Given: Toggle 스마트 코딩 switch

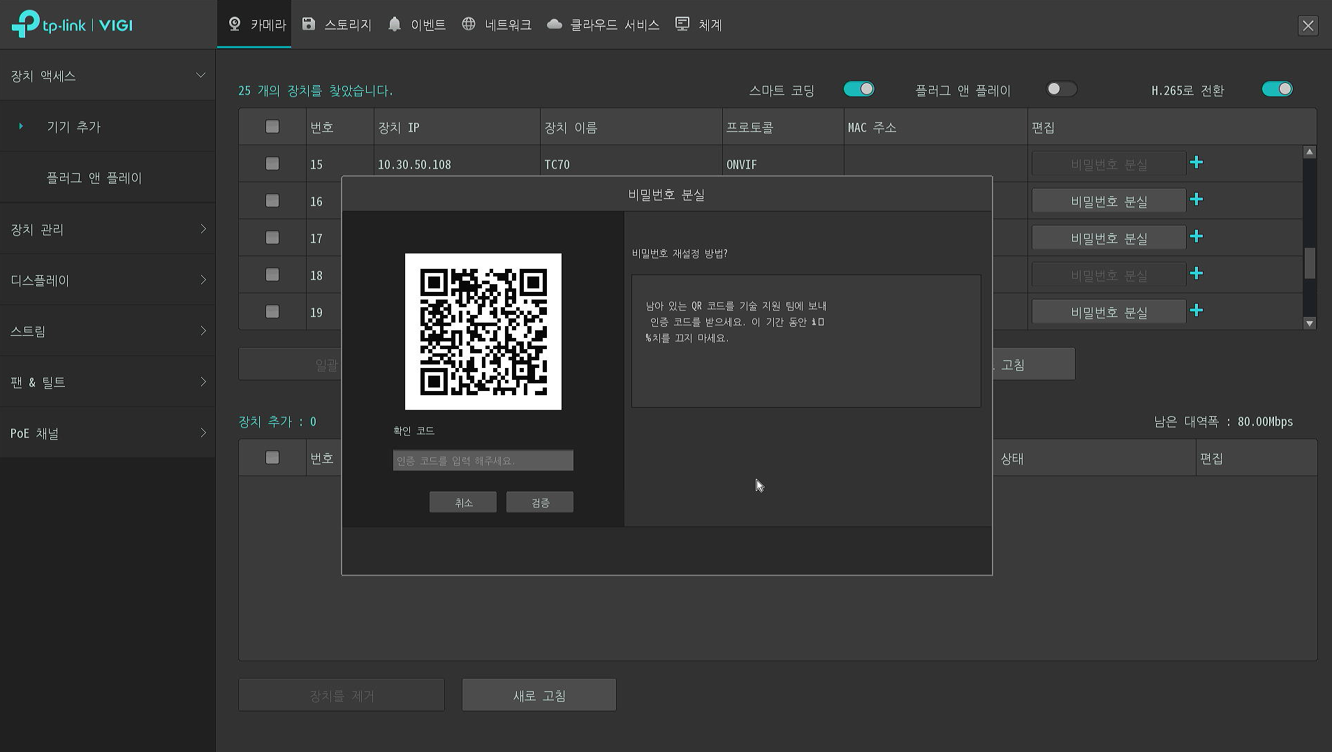Looking at the screenshot, I should (858, 89).
